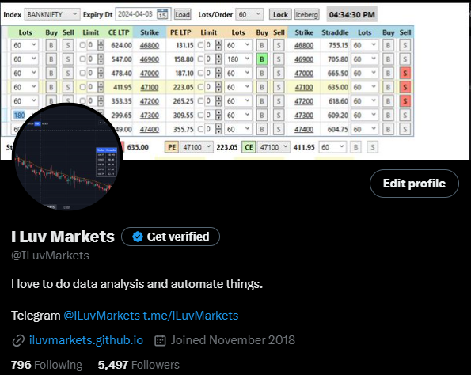Open the candlestick chart profile picture
This screenshot has height=375, width=471.
66,157
